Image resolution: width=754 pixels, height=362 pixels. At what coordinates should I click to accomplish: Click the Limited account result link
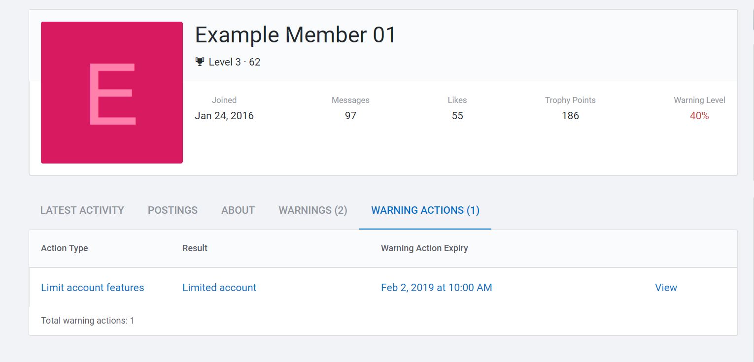[x=219, y=288]
